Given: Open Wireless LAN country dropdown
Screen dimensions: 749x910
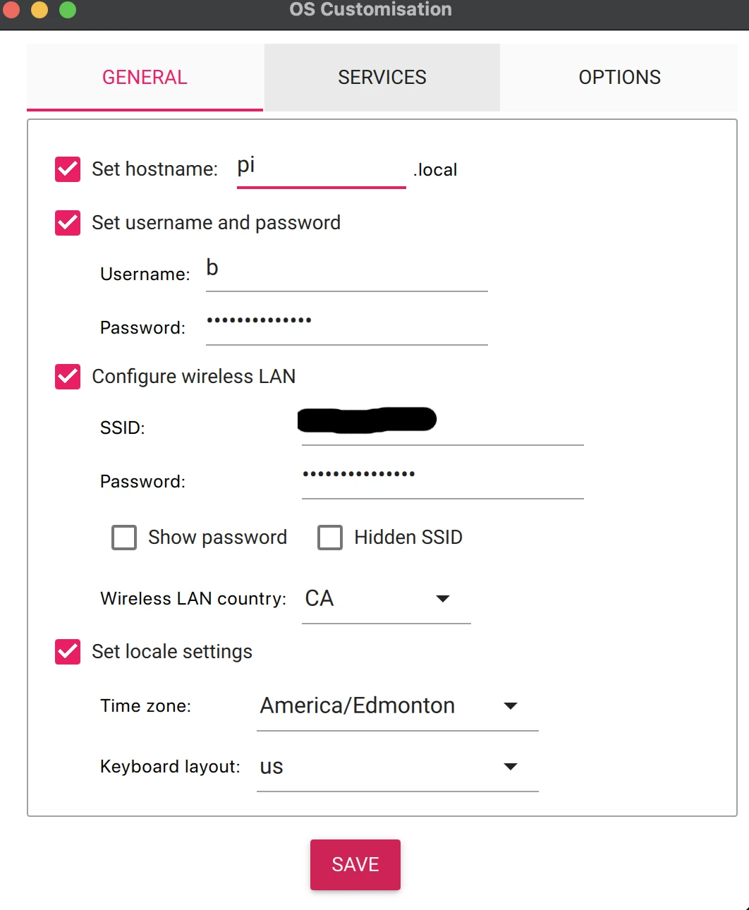Looking at the screenshot, I should pos(386,599).
